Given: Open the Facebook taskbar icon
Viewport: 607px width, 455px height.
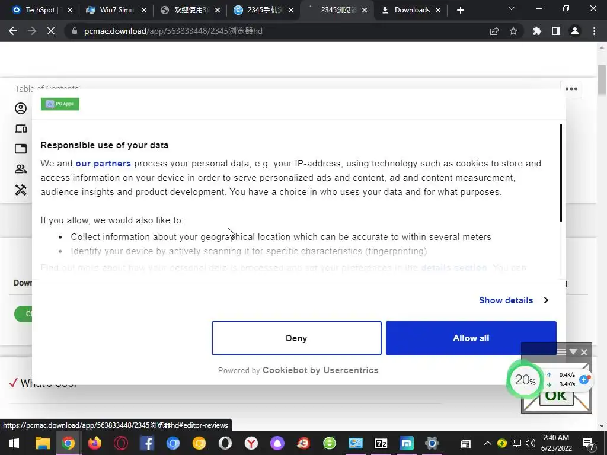Looking at the screenshot, I should click(147, 443).
